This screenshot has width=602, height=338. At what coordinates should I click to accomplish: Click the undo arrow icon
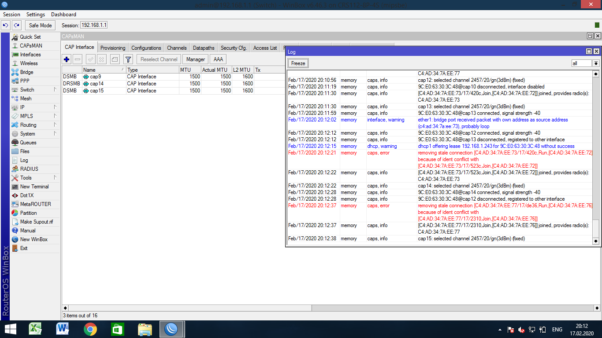(6, 26)
